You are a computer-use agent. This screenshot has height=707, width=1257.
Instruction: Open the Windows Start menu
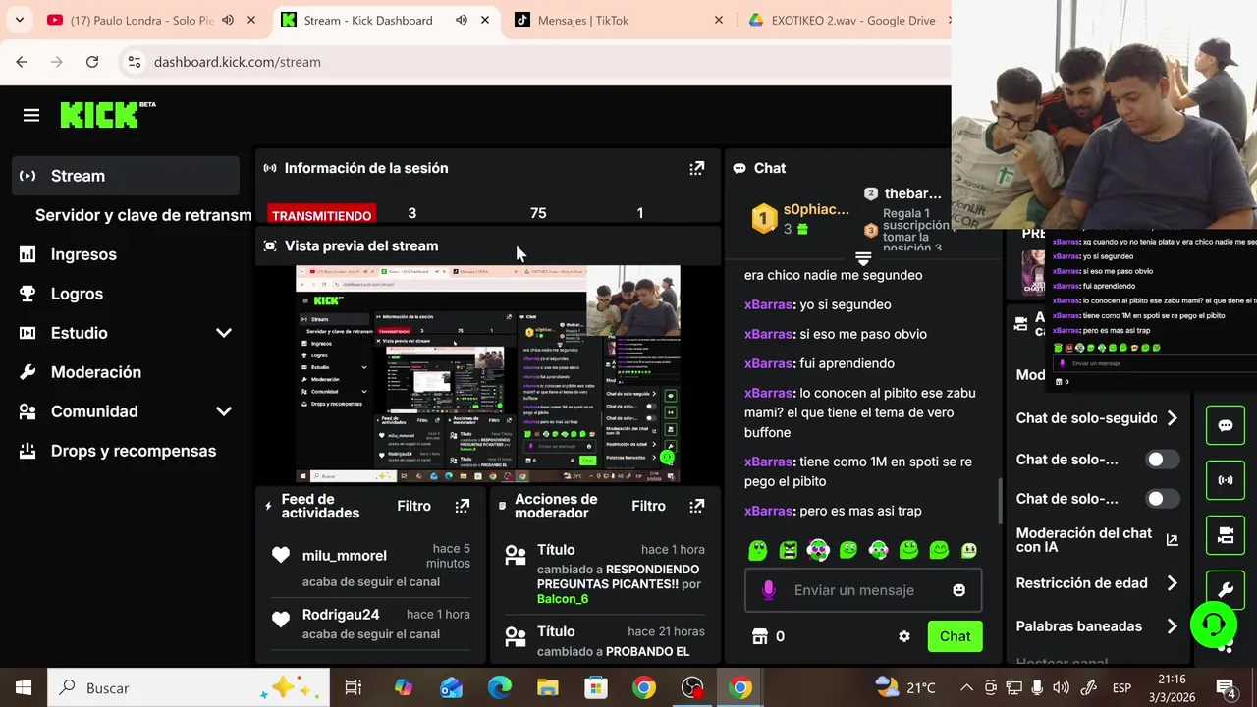(24, 688)
